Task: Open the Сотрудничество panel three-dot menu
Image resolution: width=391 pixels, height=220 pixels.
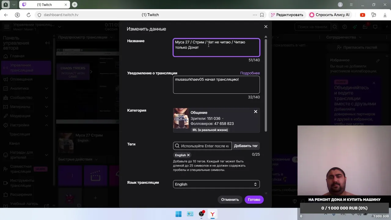Action: (387, 37)
